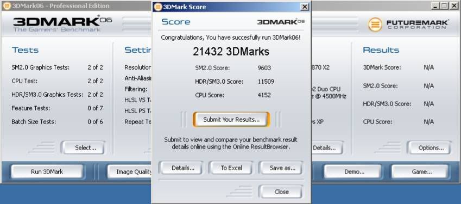
Task: Click the 3DMark06 Gamers' Benchmark logo
Action: pyautogui.click(x=62, y=23)
